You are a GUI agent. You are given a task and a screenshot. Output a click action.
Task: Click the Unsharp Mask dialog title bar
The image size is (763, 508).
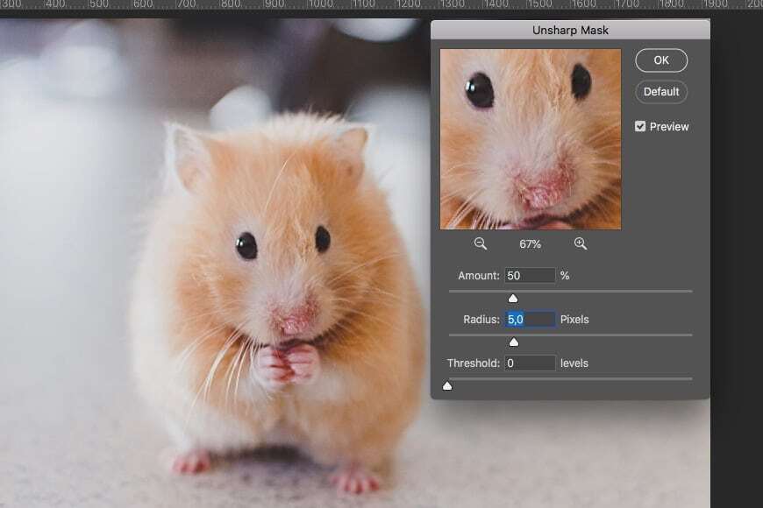pyautogui.click(x=570, y=31)
